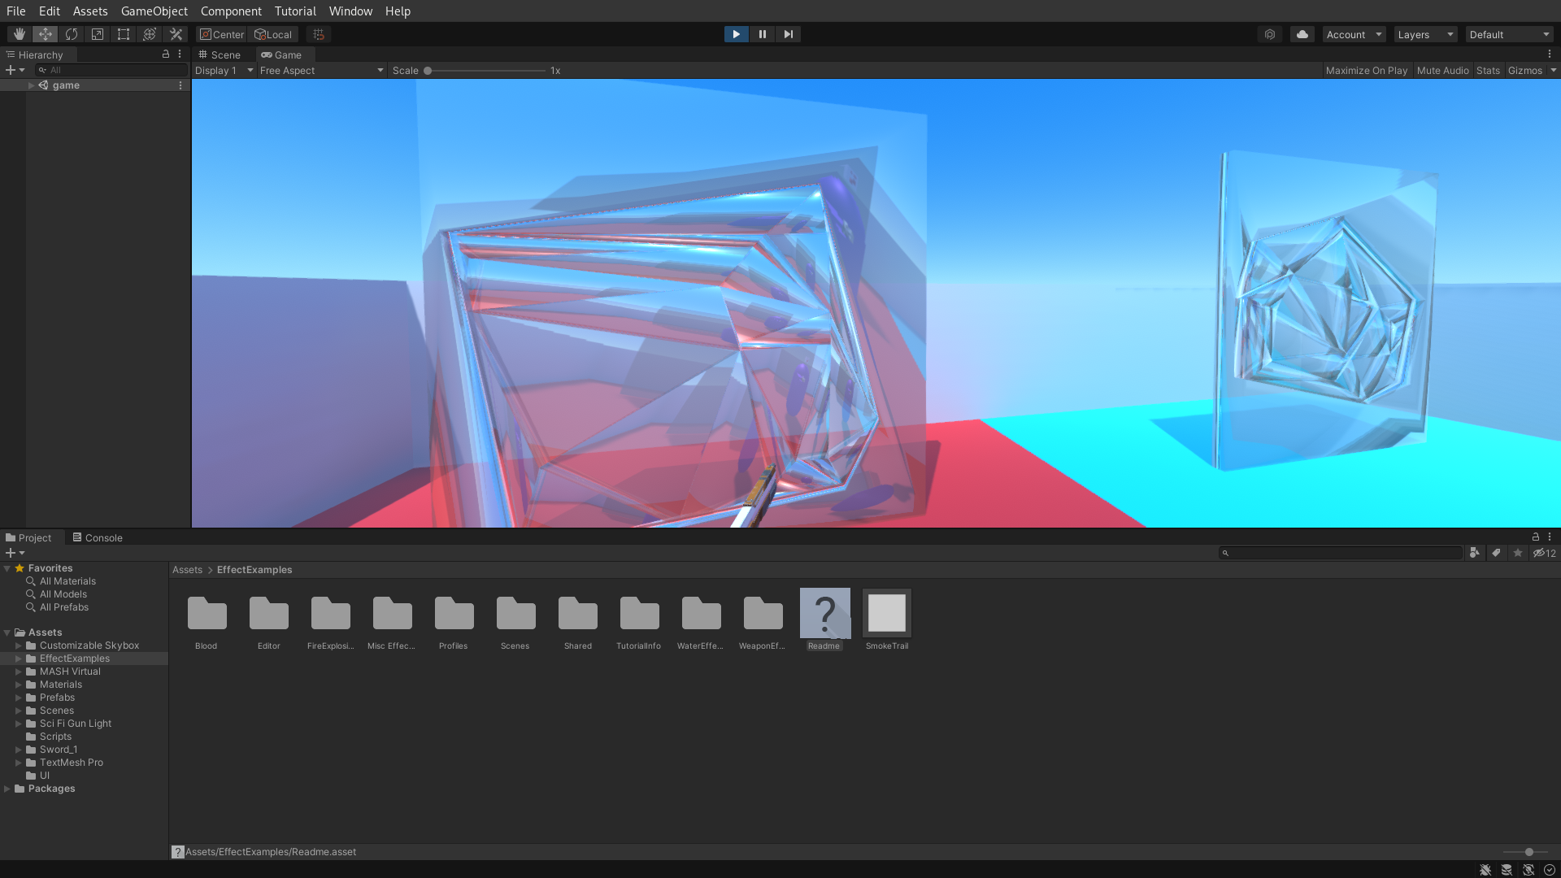The height and width of the screenshot is (878, 1561).
Task: Open the Free Aspect dropdown
Action: [322, 71]
